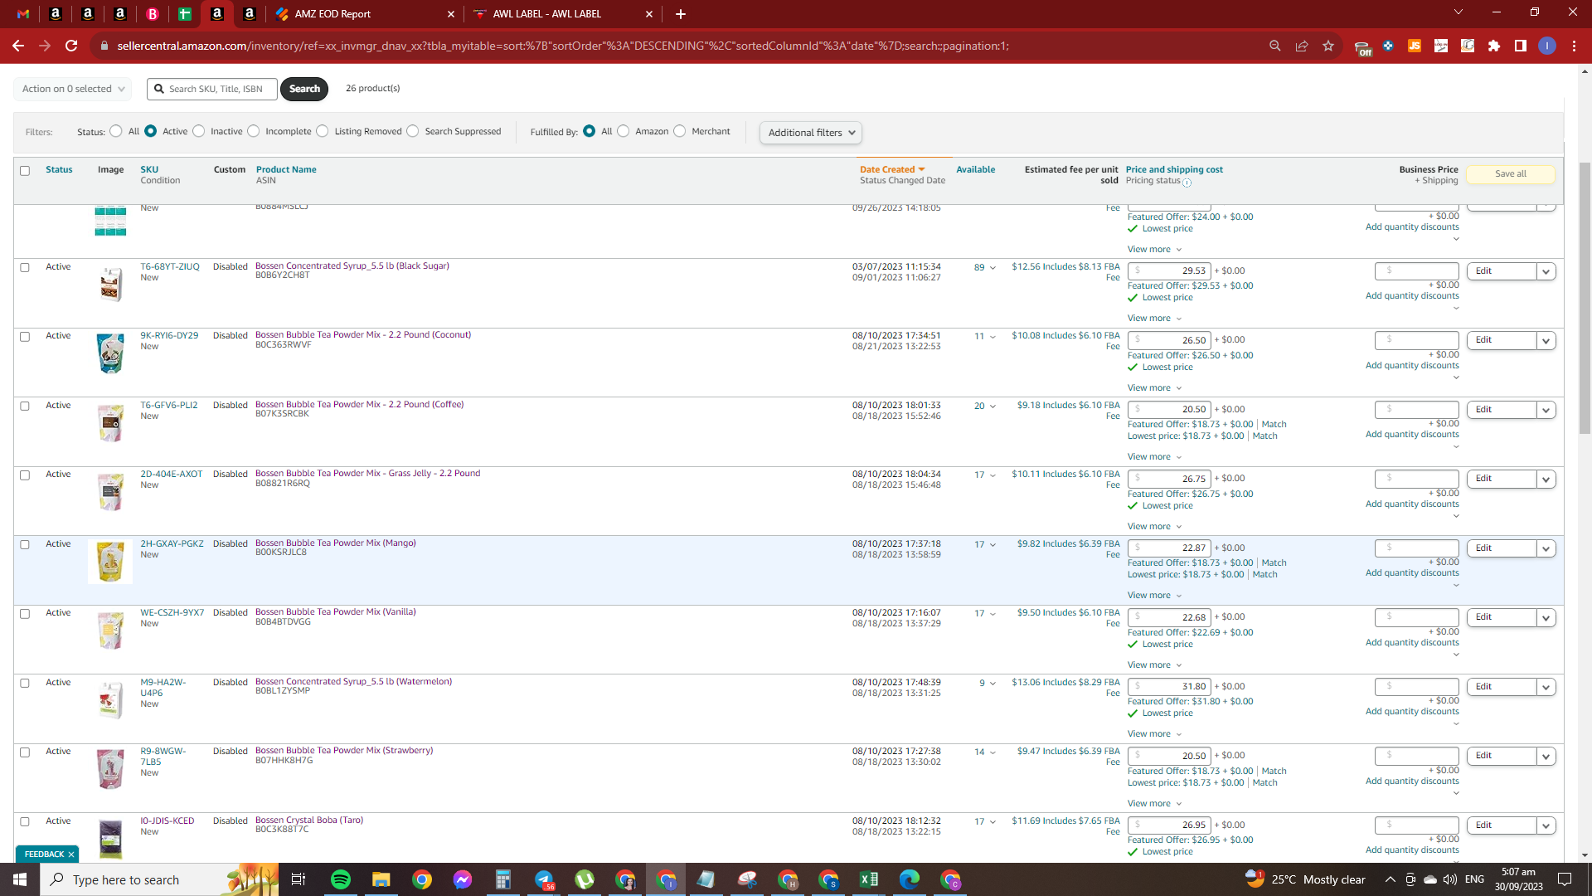Screen dimensions: 1592x896
Task: Open Calculator from the taskbar
Action: click(x=503, y=879)
